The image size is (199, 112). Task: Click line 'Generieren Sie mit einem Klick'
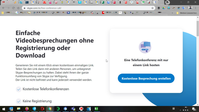(55, 65)
